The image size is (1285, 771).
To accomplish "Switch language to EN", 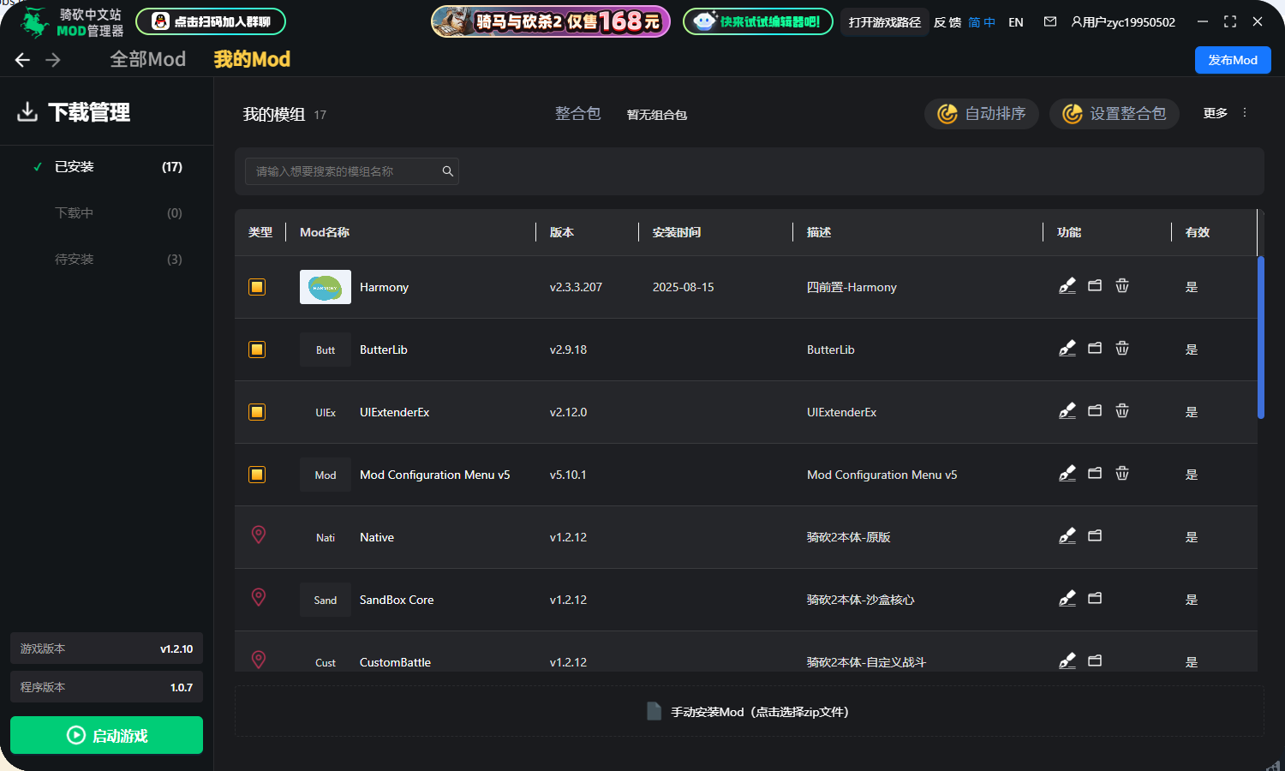I will (x=1016, y=22).
